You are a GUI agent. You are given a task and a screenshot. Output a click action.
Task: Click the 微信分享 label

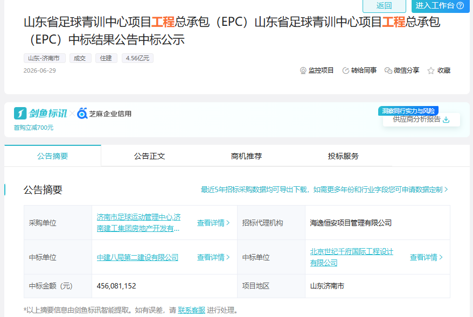coord(406,71)
